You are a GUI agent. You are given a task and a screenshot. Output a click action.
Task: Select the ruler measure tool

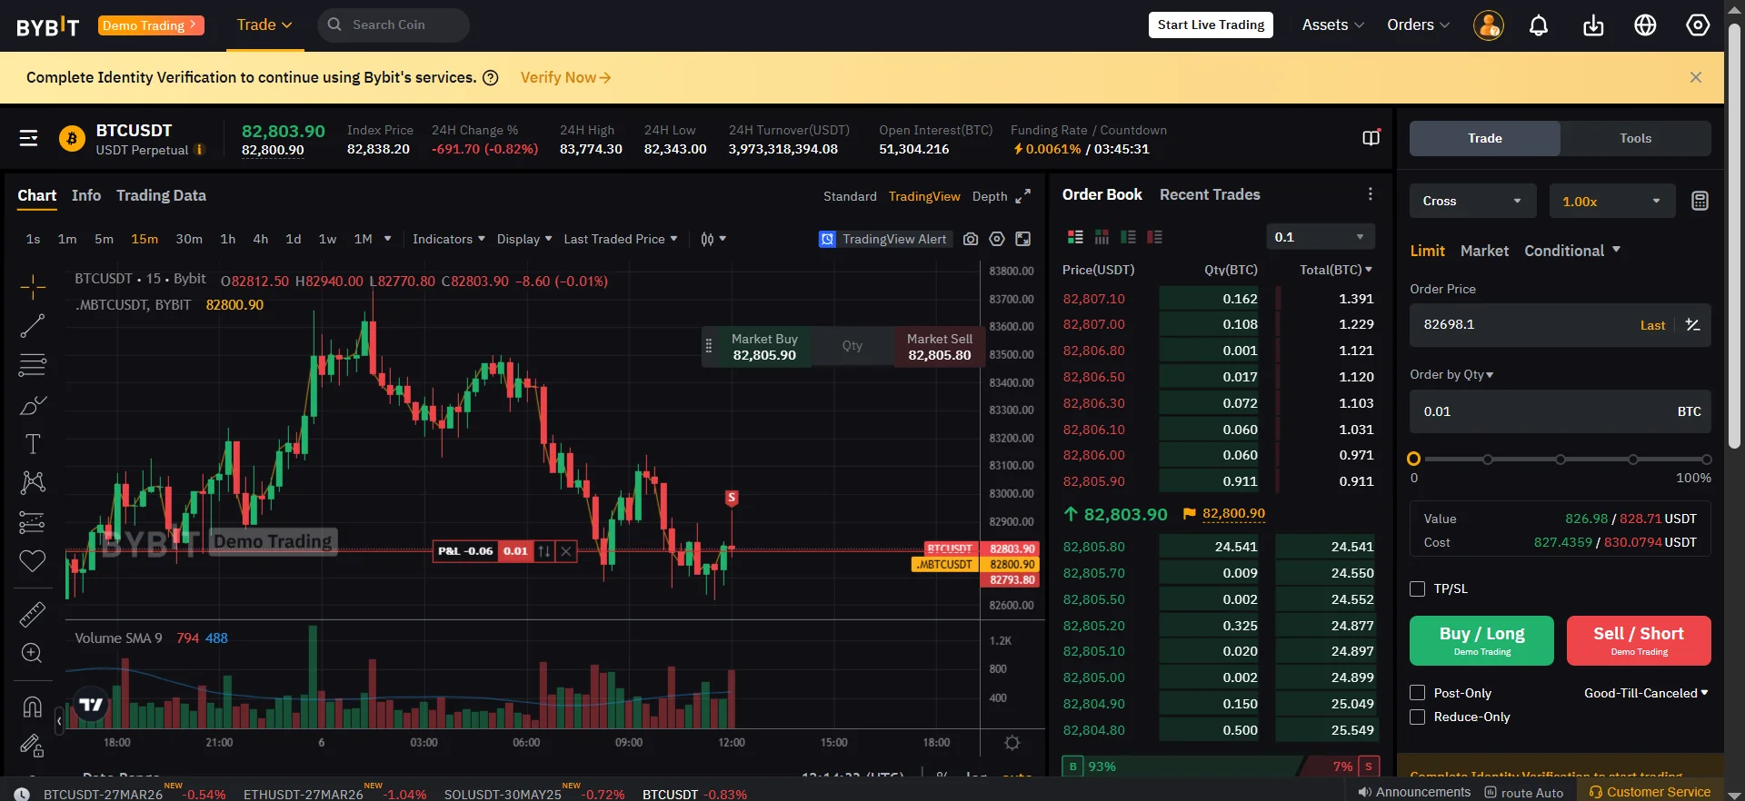[x=33, y=615]
